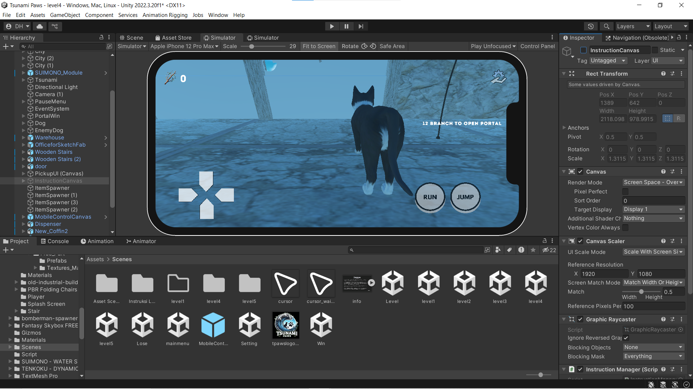Open the Animation Rigging menu

[x=165, y=15]
